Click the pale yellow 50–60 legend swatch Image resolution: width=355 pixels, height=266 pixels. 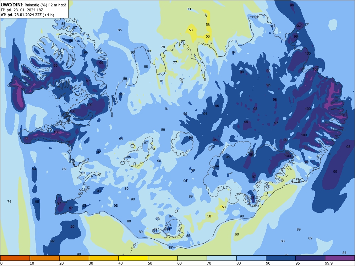(x=163, y=258)
